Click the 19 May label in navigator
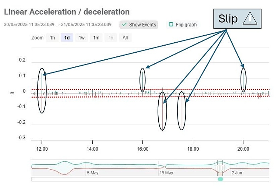 166,173
